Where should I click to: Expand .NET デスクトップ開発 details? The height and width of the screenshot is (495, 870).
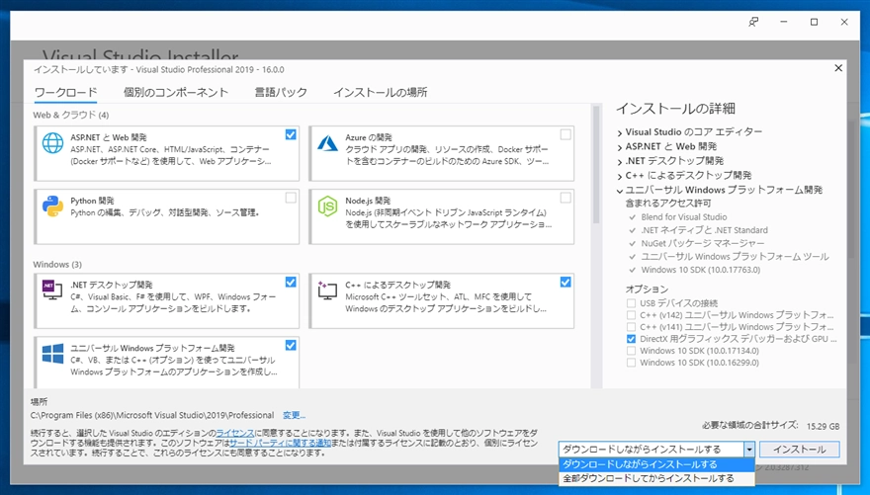[620, 161]
